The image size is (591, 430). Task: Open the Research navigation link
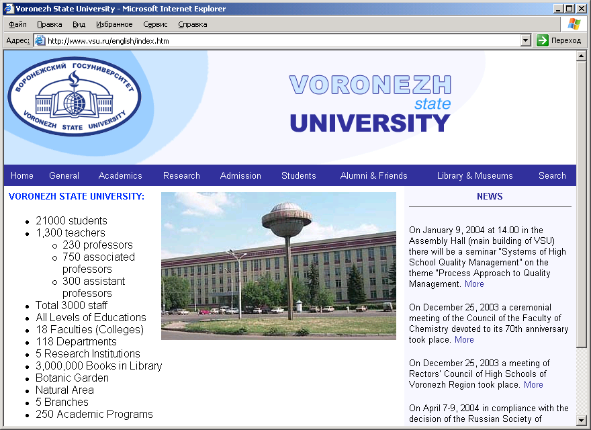(181, 176)
